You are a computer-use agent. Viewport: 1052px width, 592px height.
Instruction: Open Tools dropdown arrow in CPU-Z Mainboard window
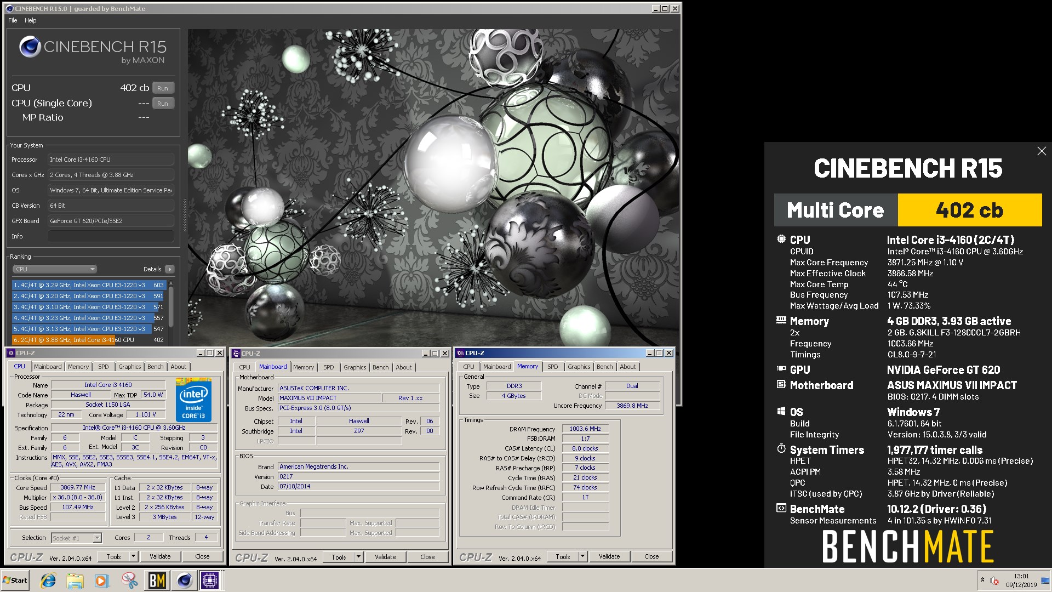[358, 557]
